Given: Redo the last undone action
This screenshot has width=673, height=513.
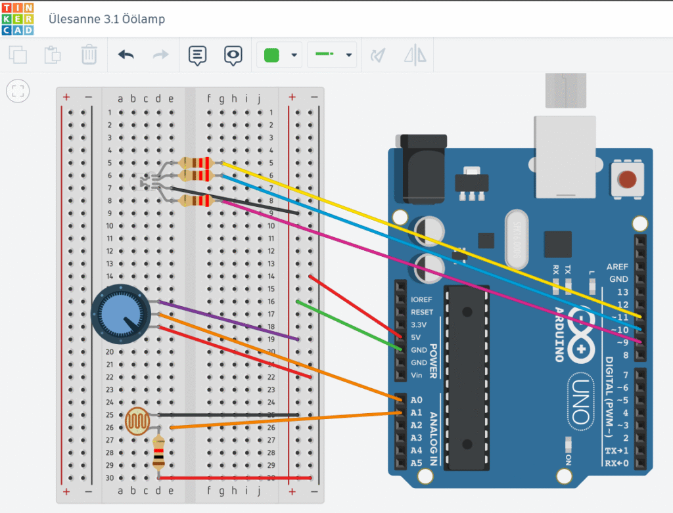Looking at the screenshot, I should 161,55.
